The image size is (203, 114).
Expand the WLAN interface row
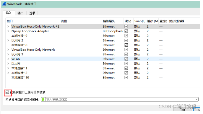pos(8,59)
